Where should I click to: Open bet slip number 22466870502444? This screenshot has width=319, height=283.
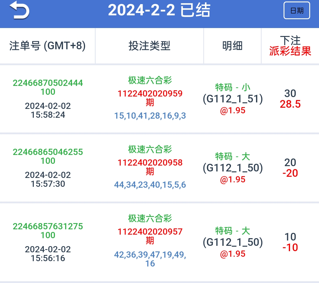tap(48, 83)
